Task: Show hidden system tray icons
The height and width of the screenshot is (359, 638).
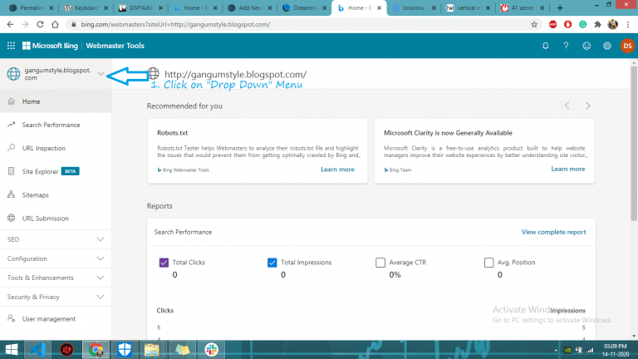Action: coord(556,350)
